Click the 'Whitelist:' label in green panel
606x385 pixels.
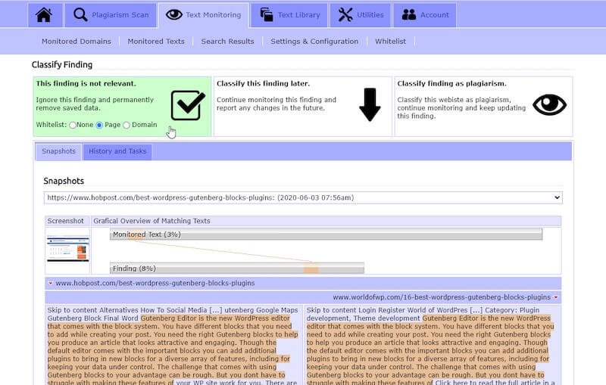[52, 125]
